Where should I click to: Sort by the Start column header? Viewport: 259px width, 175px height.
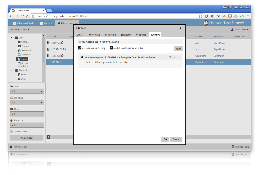(x=54, y=37)
